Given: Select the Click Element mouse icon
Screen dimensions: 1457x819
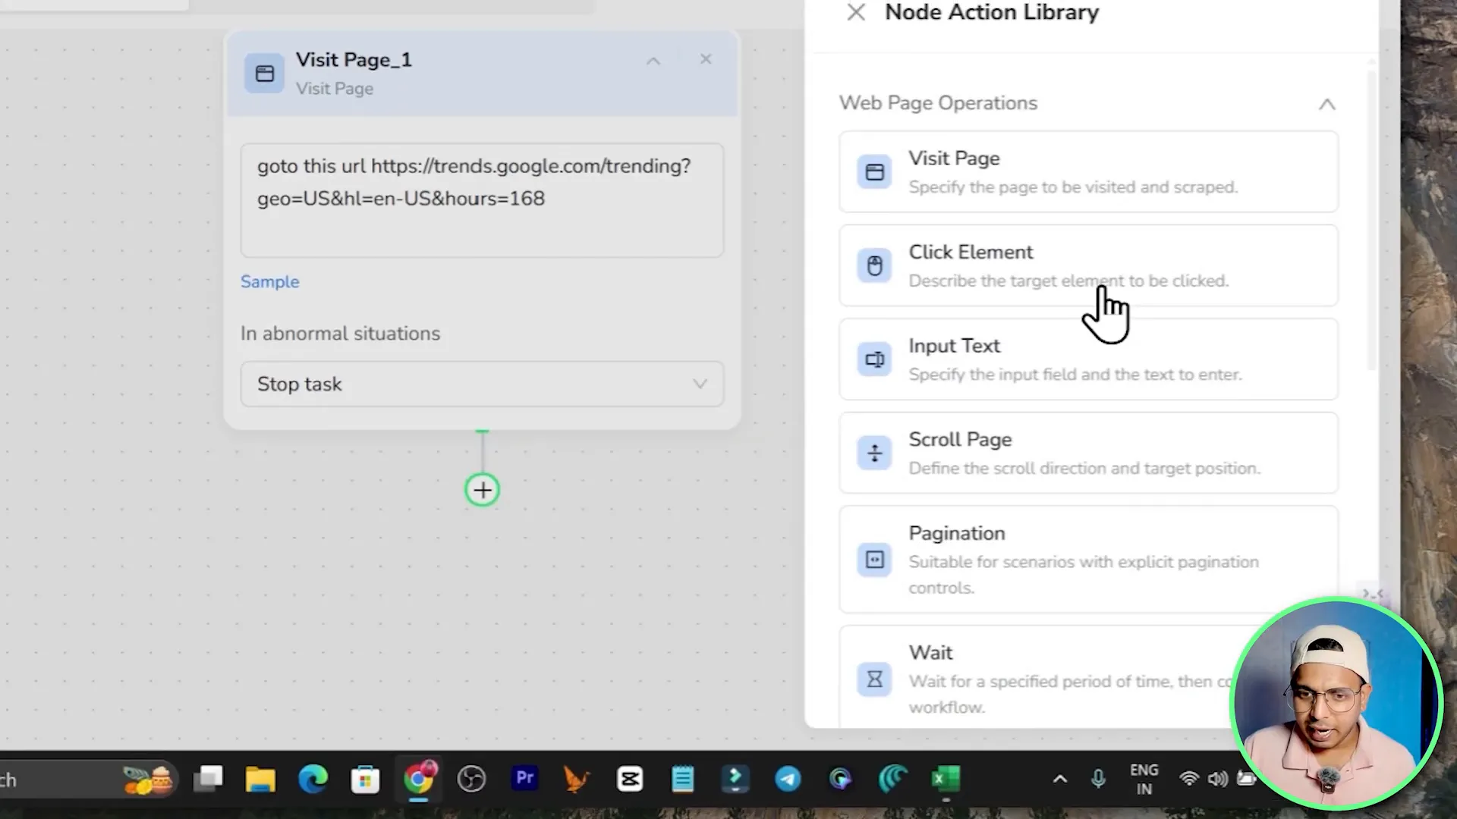Looking at the screenshot, I should click(x=874, y=265).
